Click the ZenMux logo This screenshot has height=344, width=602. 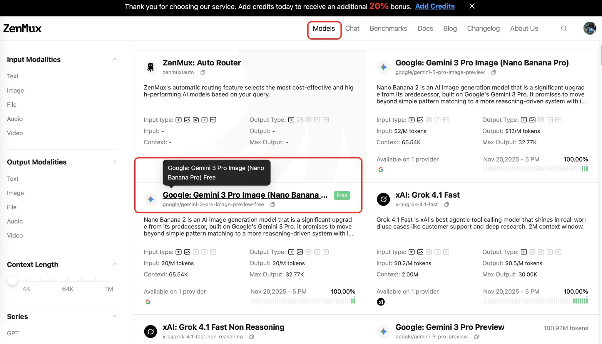(22, 28)
